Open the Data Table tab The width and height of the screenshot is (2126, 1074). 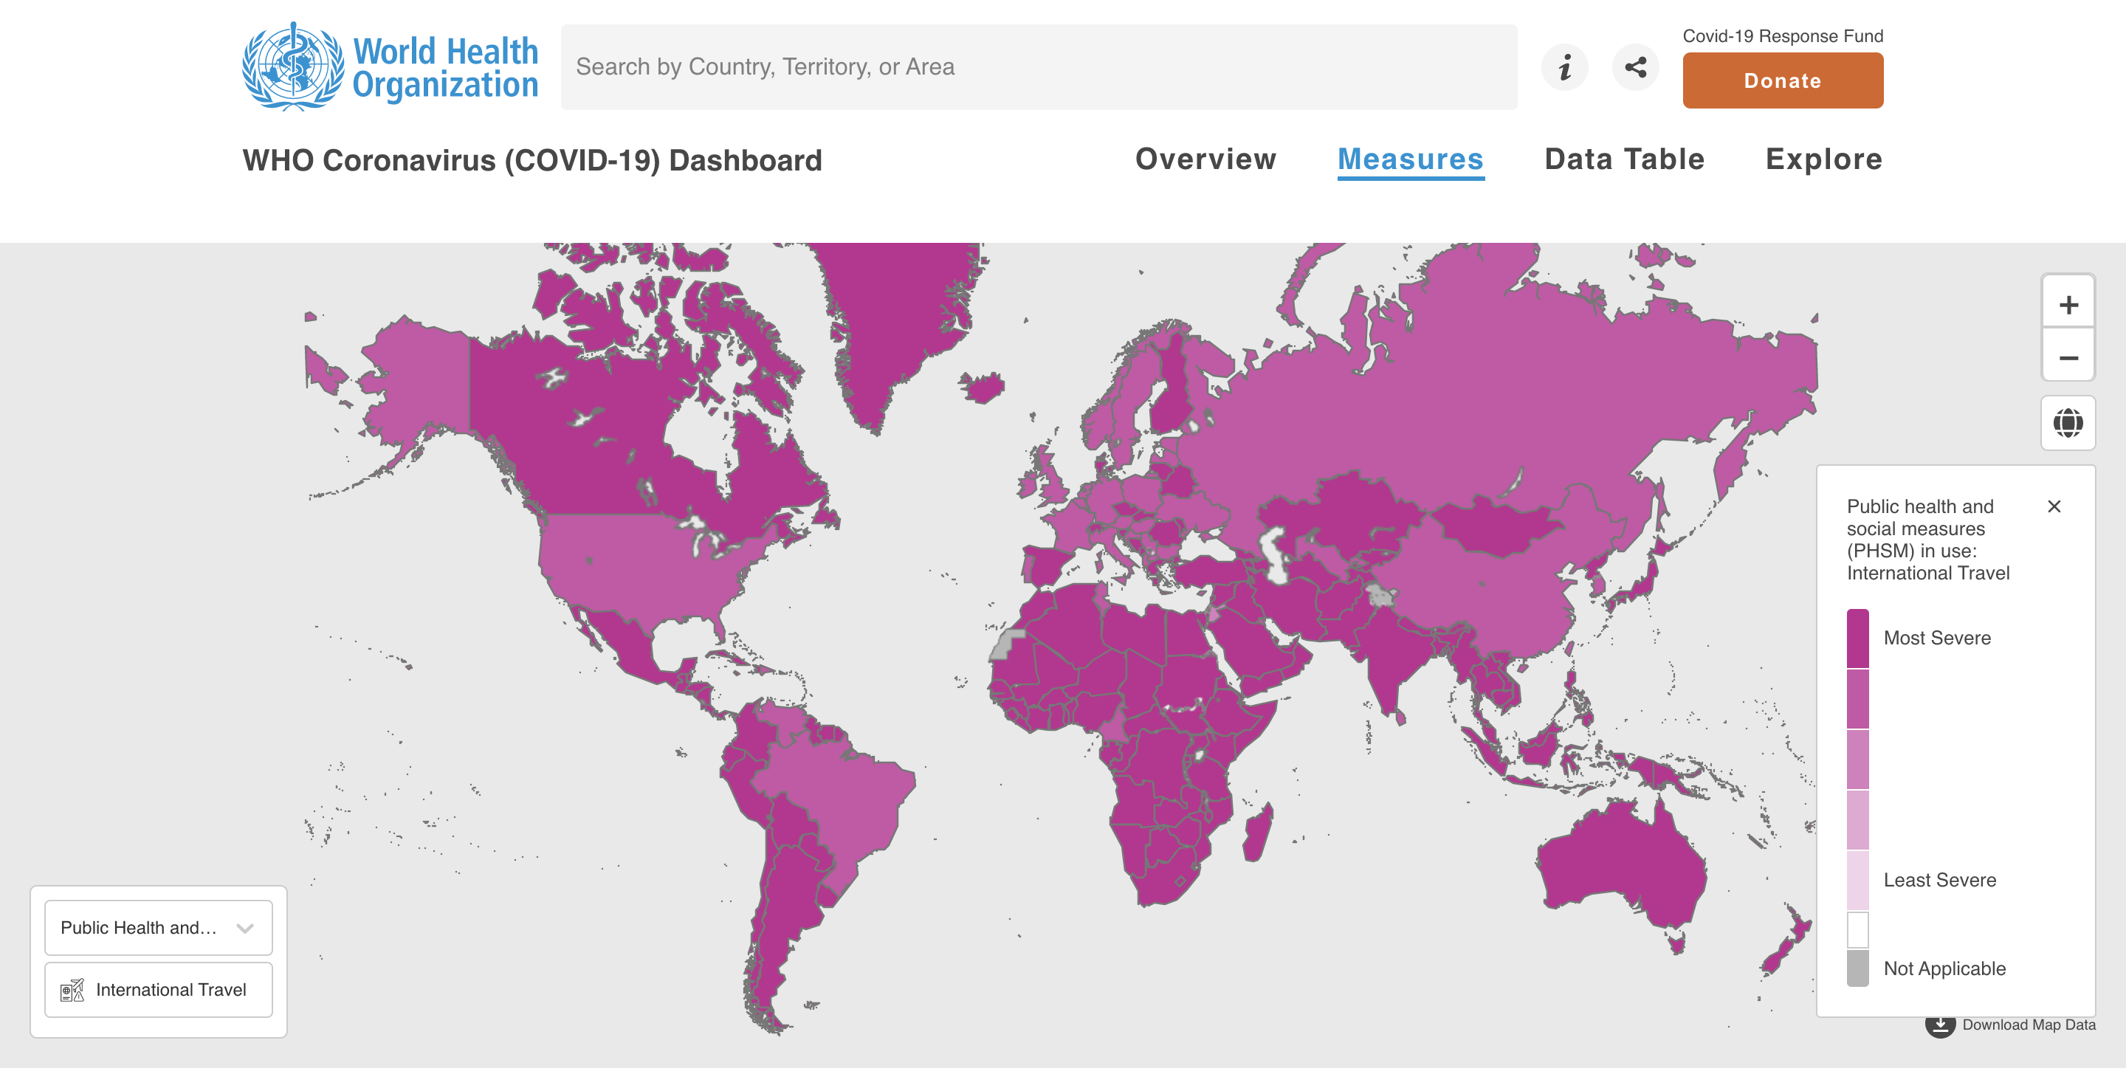1623,159
